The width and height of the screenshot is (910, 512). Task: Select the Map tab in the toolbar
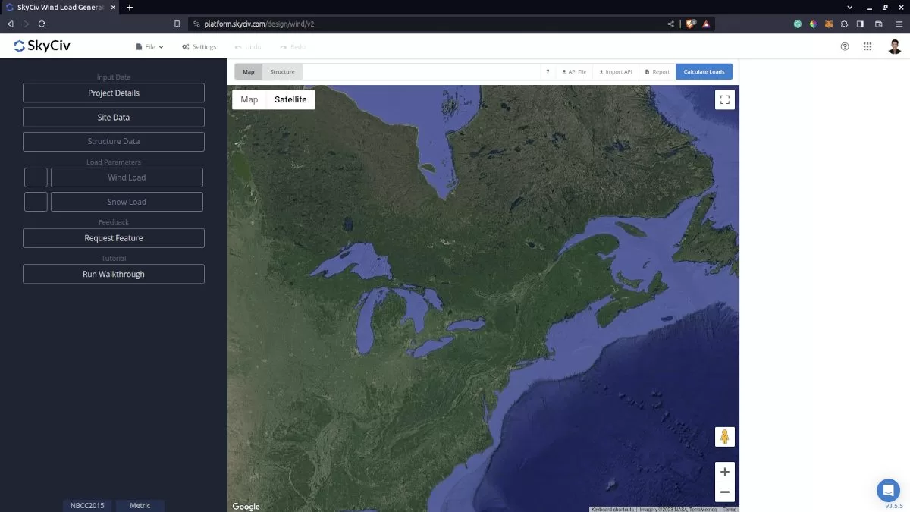coord(248,71)
